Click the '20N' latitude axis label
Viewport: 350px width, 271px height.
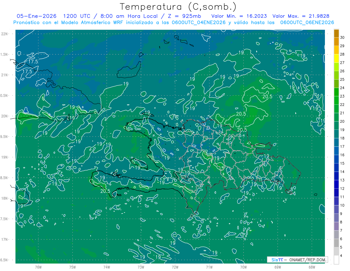pyautogui.click(x=5, y=116)
